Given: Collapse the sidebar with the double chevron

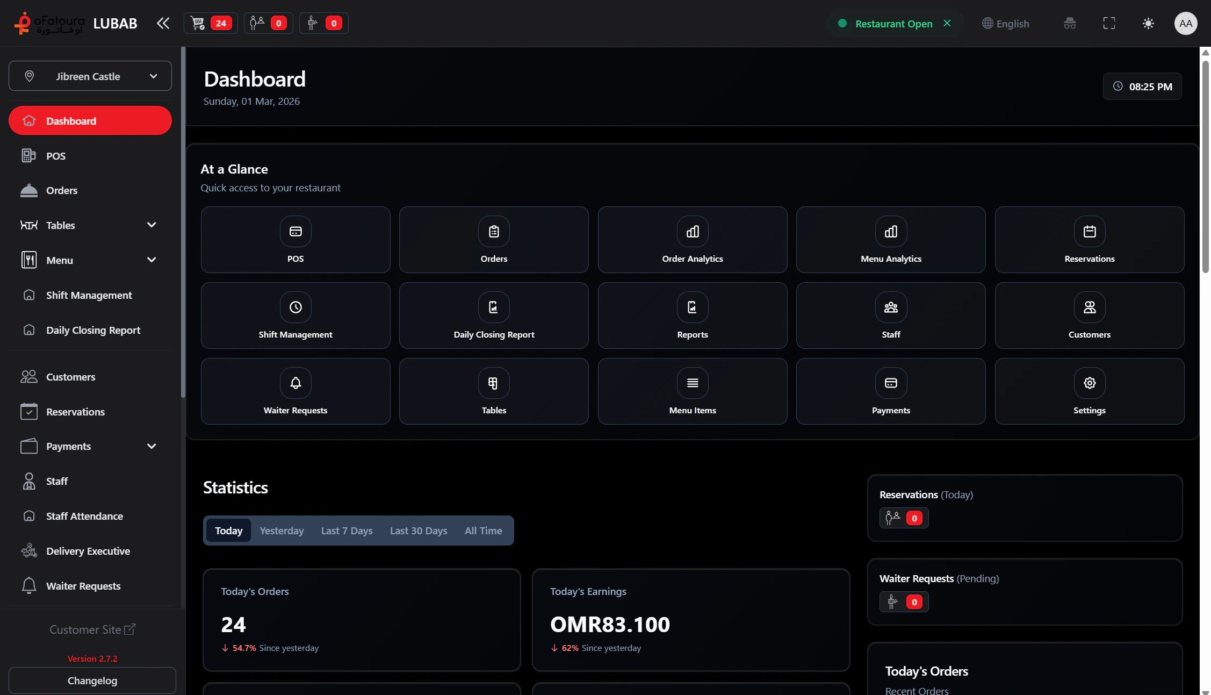Looking at the screenshot, I should pyautogui.click(x=163, y=23).
